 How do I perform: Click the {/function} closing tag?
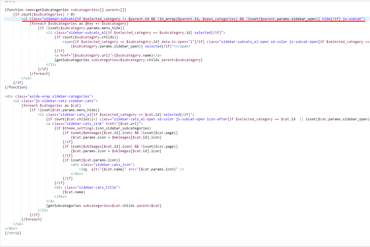pyautogui.click(x=16, y=87)
